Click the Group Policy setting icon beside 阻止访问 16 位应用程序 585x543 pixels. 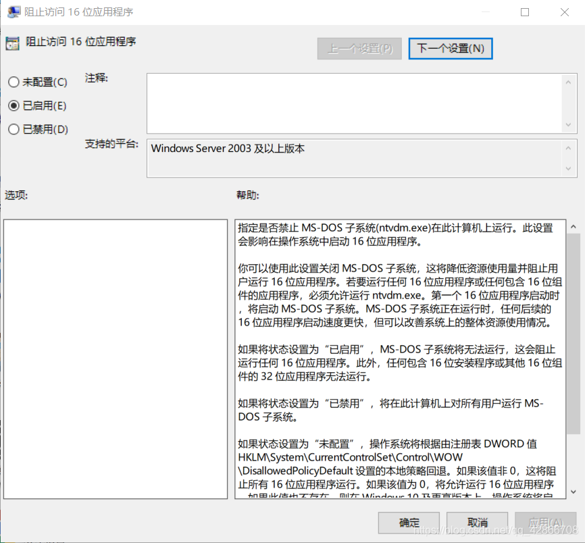11,43
